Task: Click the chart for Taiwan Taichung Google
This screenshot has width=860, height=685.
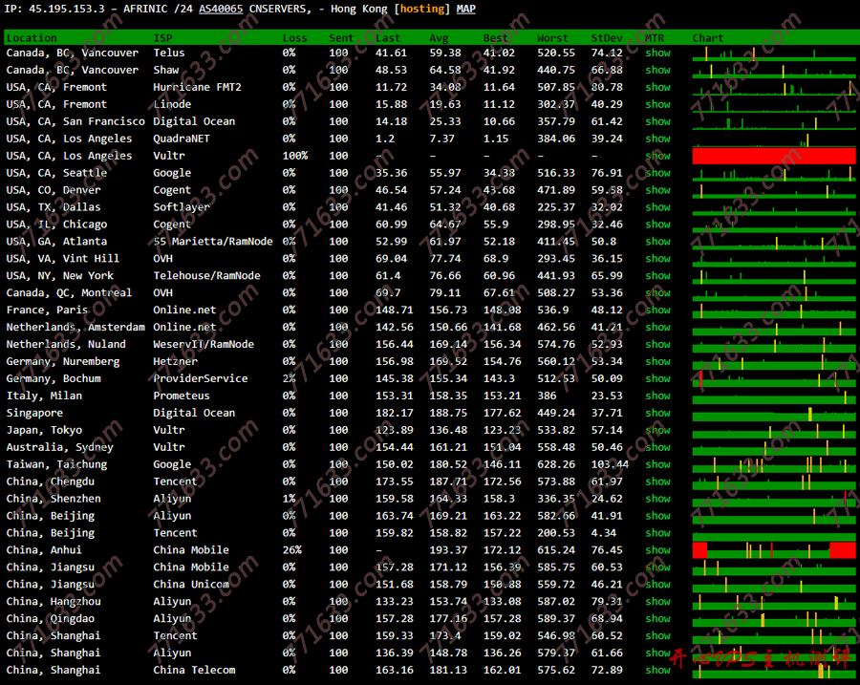Action: coord(774,464)
